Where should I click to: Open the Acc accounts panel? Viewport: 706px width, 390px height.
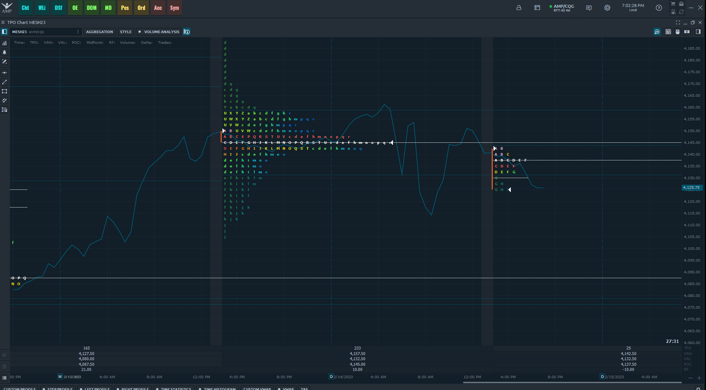(158, 8)
